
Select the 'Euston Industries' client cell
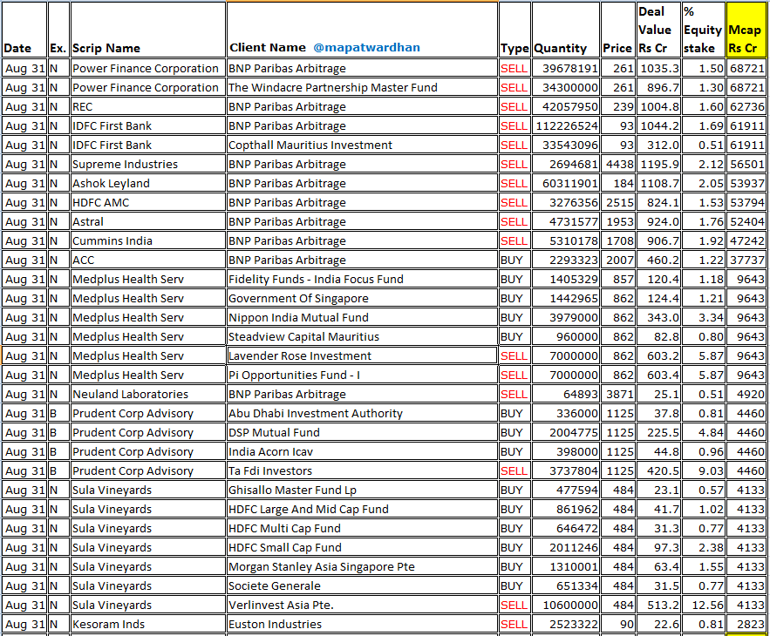[362, 623]
